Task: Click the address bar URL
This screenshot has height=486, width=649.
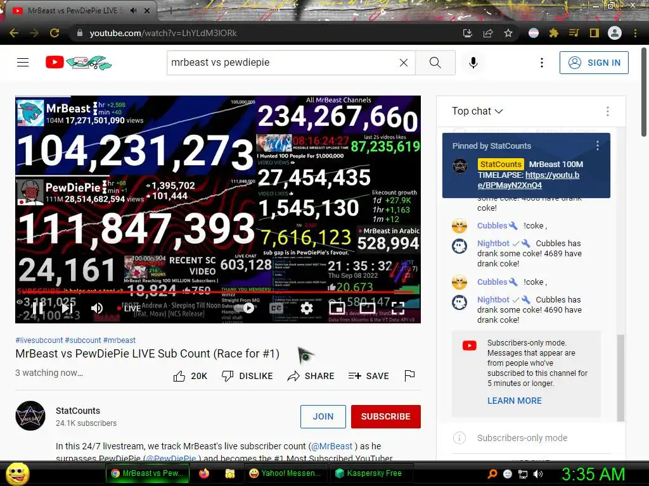Action: 163,33
